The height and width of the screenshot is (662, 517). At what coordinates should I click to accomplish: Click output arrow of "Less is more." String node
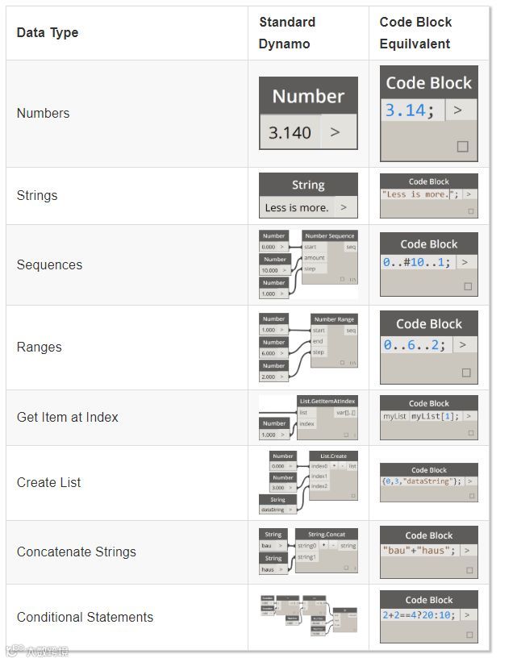click(x=344, y=207)
